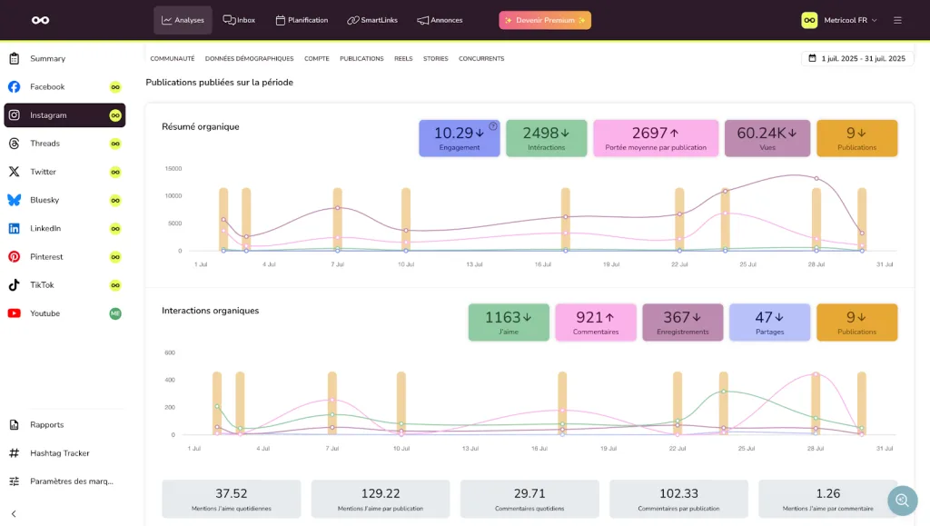Open the date range picker for July 2025
This screenshot has height=526, width=930.
[x=855, y=57]
